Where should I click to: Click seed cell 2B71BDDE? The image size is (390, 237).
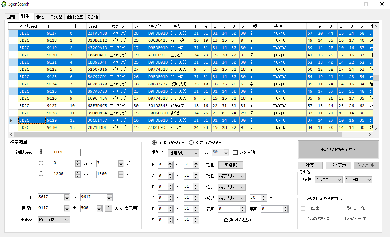click(98, 127)
